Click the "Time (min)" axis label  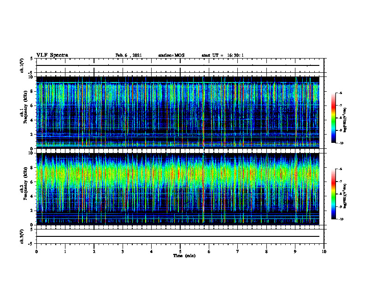pyautogui.click(x=184, y=256)
